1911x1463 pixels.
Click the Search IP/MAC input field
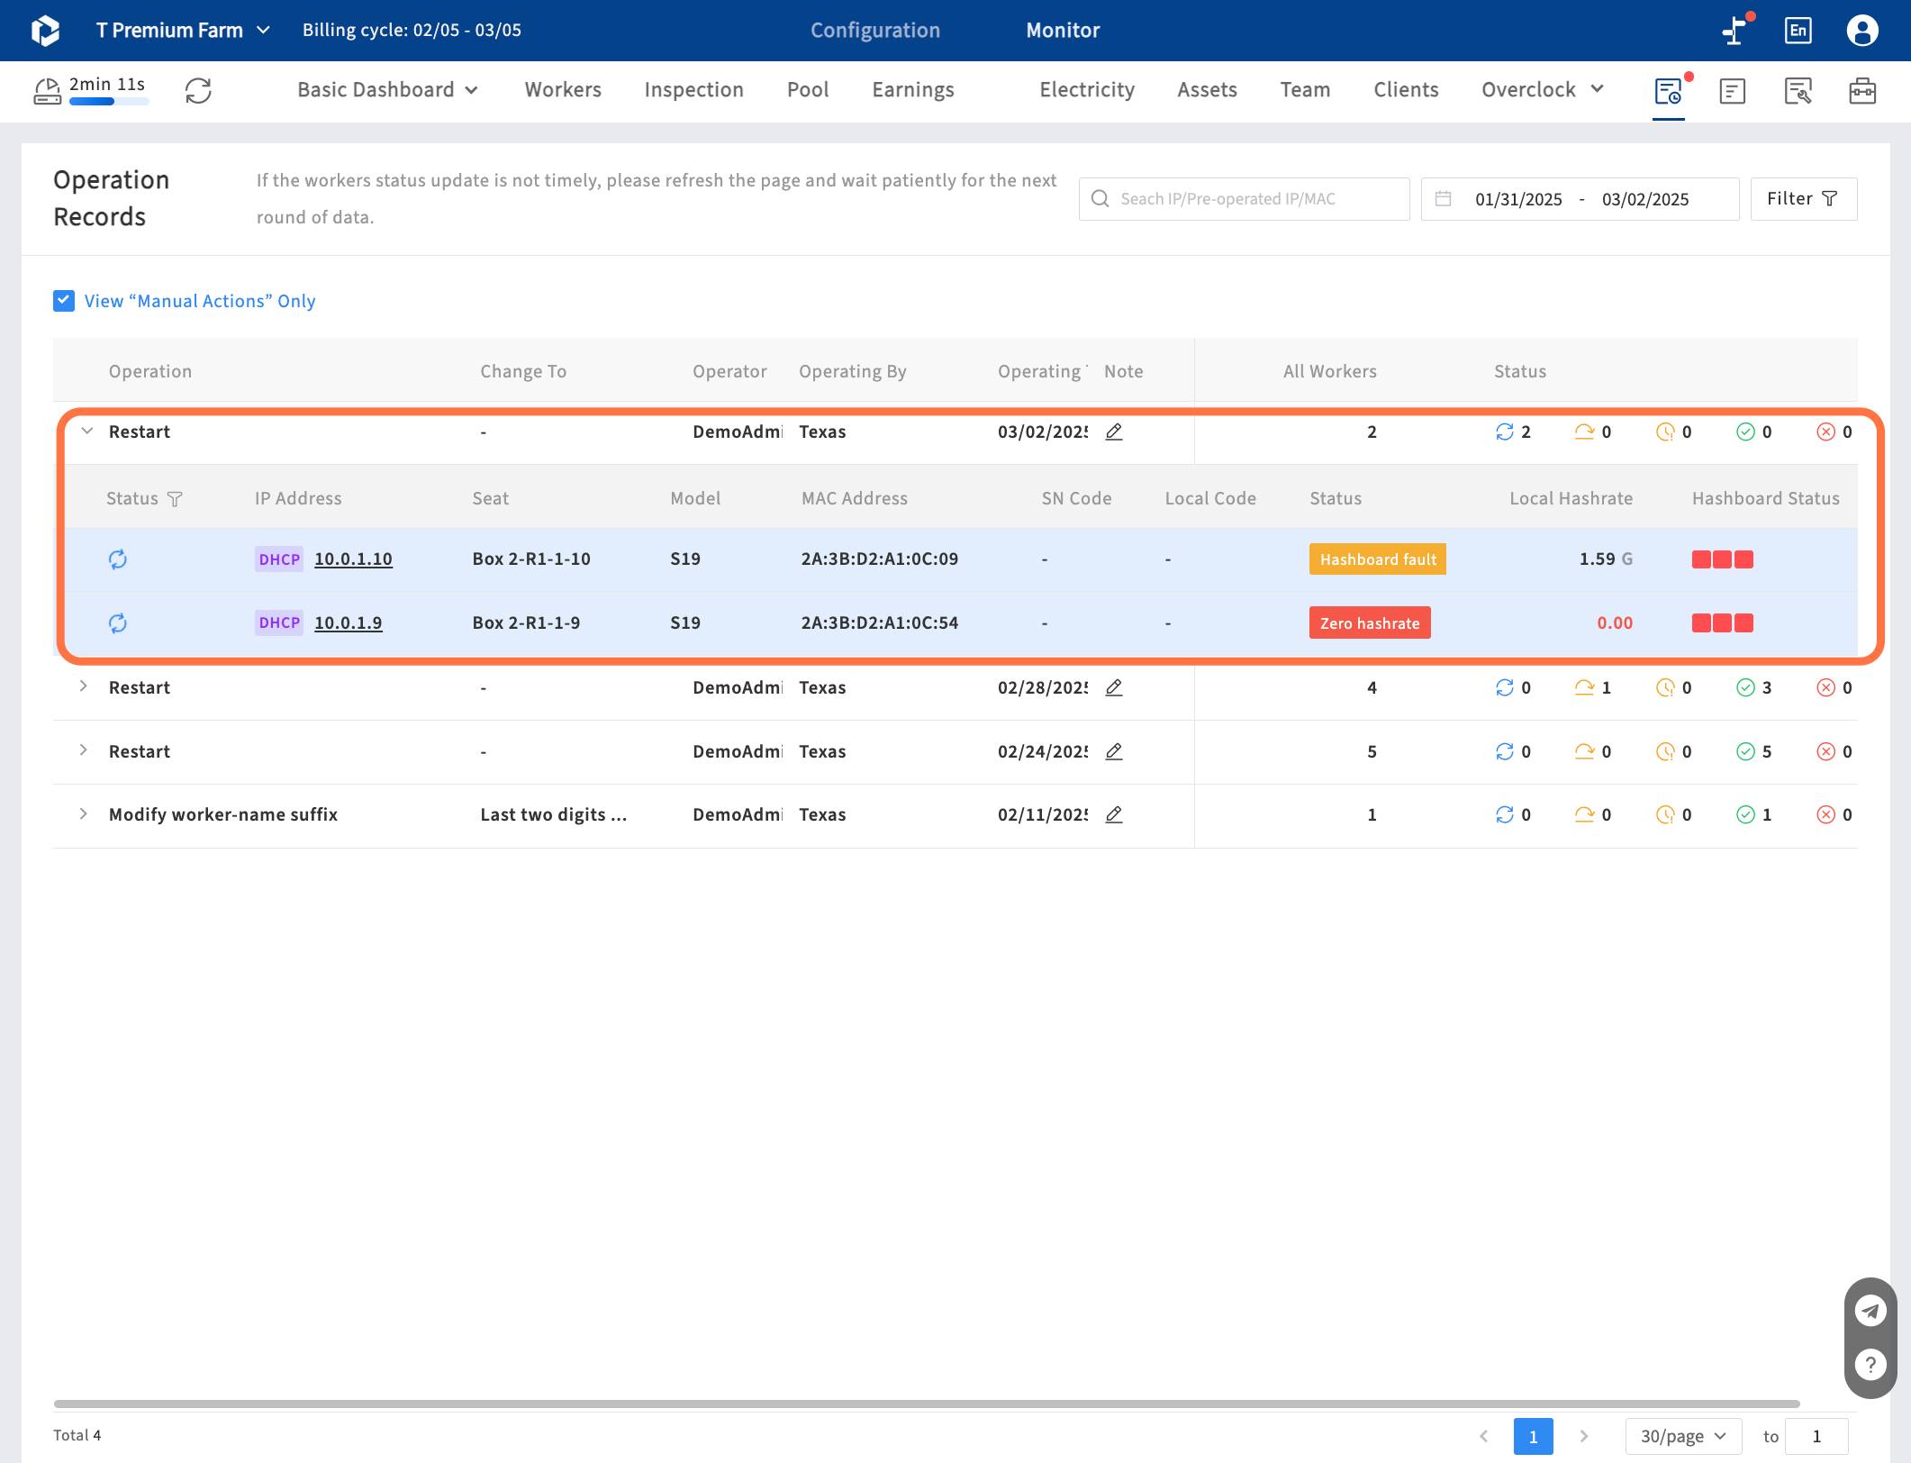1244,199
